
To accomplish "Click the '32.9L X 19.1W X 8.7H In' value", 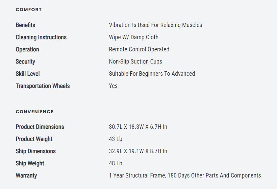I will (138, 151).
